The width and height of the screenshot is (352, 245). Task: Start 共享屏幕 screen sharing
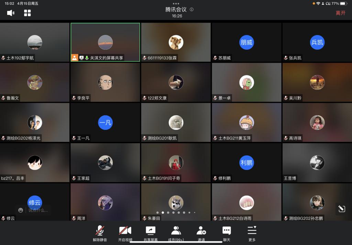coord(151,233)
